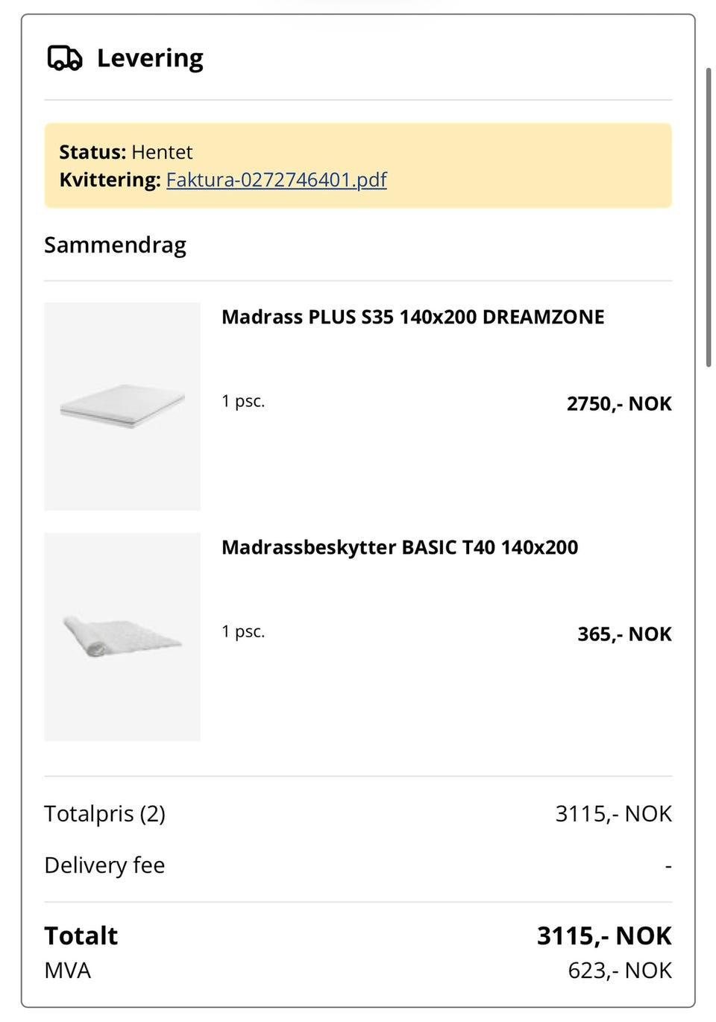Click the Madrass PLUS S35 product title

[412, 317]
